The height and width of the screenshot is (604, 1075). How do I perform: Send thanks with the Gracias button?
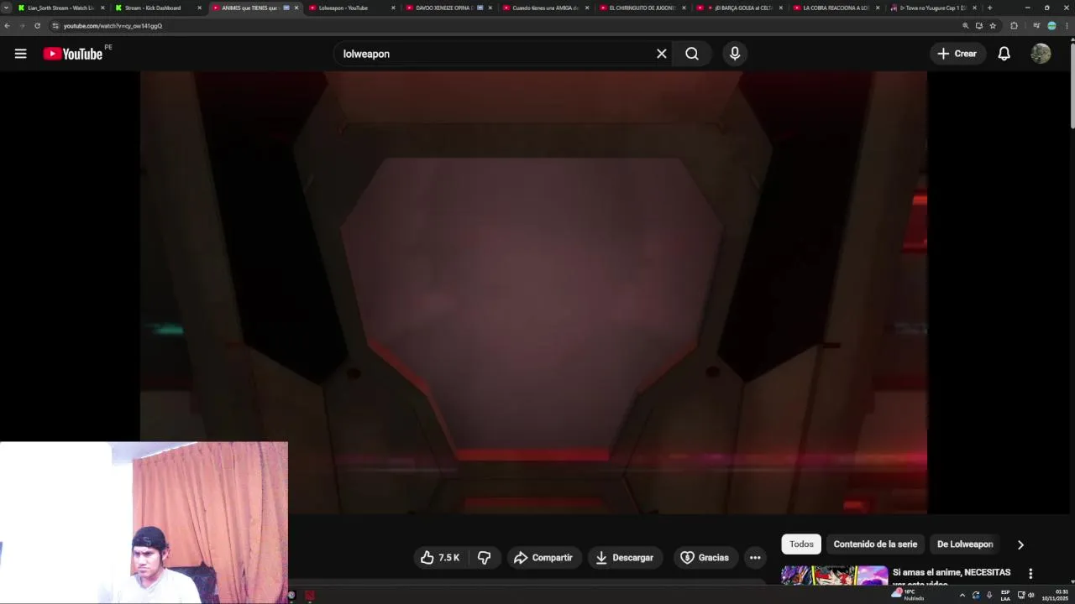[704, 558]
